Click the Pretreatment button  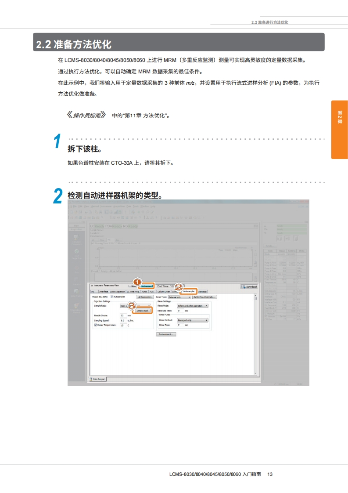click(166, 334)
